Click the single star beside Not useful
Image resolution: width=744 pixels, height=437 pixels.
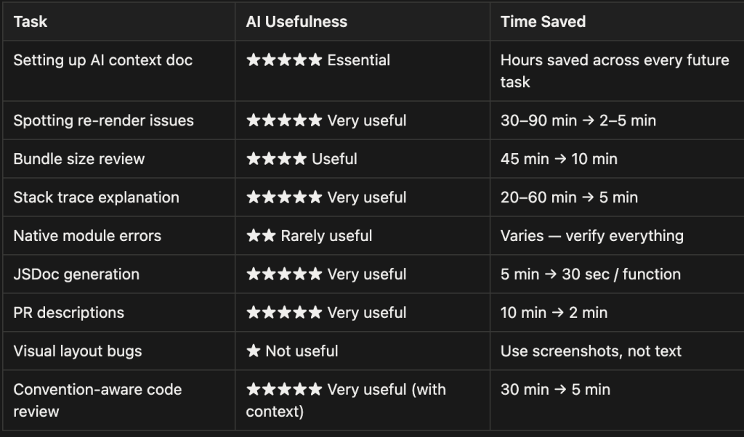254,351
